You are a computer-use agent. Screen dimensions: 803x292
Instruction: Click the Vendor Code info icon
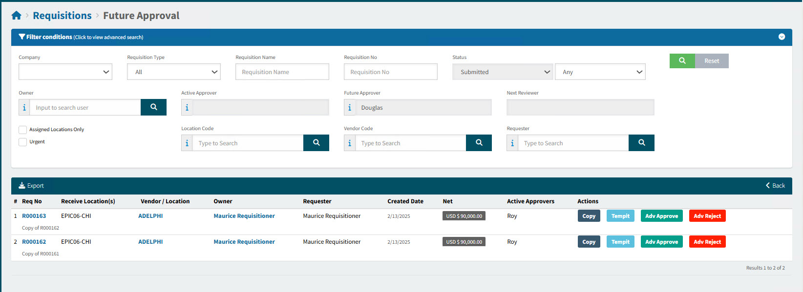click(x=350, y=143)
